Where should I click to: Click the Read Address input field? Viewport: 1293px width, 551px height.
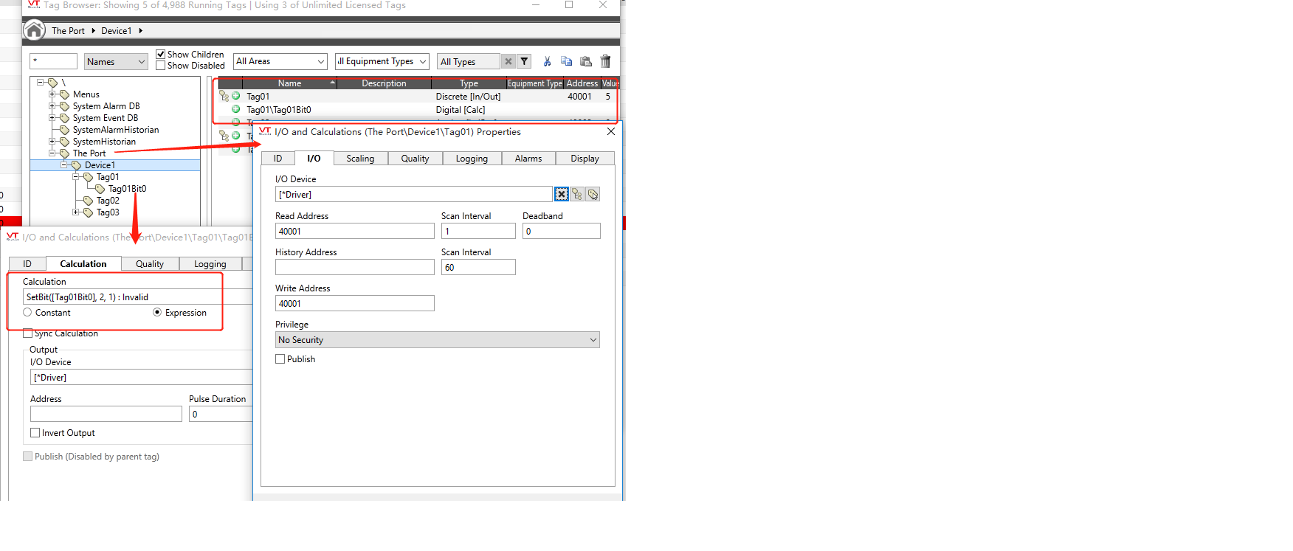[354, 232]
